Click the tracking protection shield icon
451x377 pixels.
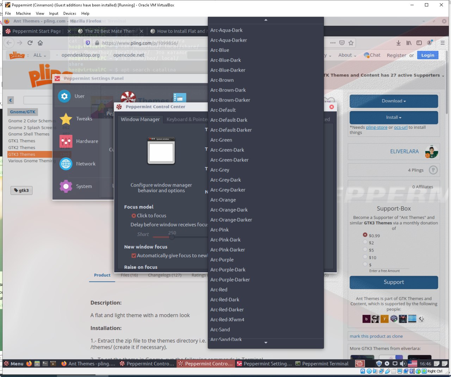coord(88,43)
